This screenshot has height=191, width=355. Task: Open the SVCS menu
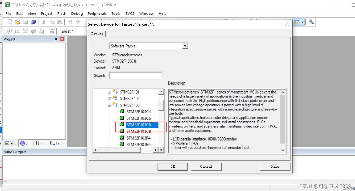(x=130, y=14)
